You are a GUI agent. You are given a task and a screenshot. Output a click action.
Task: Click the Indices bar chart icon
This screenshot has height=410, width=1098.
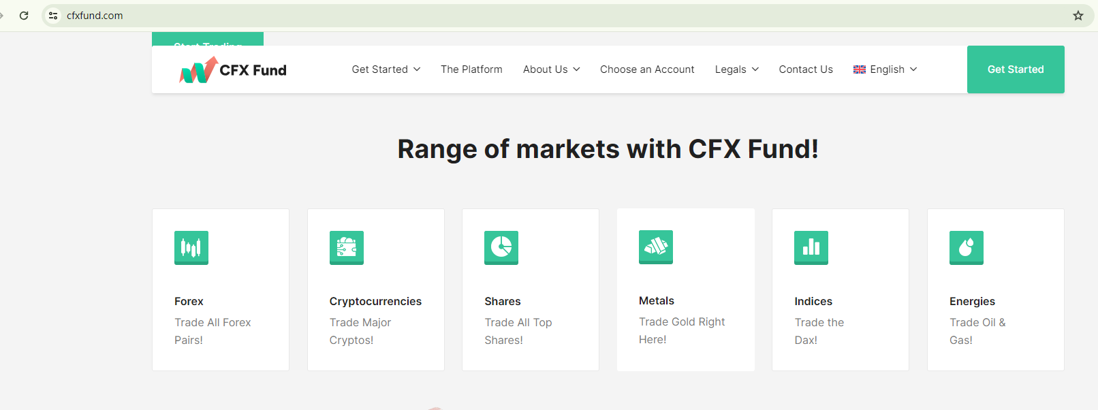coord(811,247)
